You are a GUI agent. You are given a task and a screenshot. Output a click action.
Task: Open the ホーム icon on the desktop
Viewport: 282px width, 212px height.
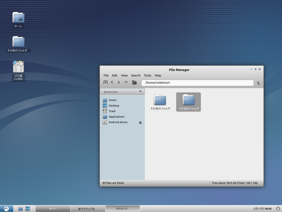click(18, 17)
